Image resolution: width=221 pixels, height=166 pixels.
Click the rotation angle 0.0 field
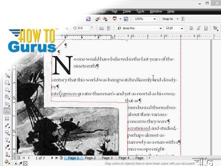(83, 28)
